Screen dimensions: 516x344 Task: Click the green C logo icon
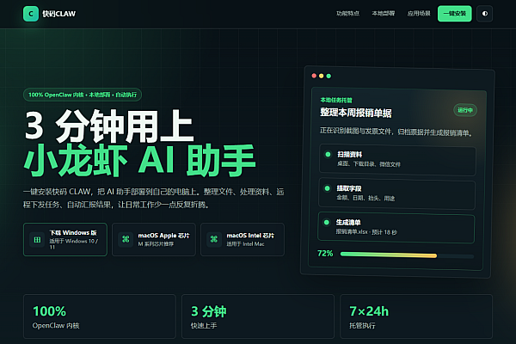coord(31,14)
